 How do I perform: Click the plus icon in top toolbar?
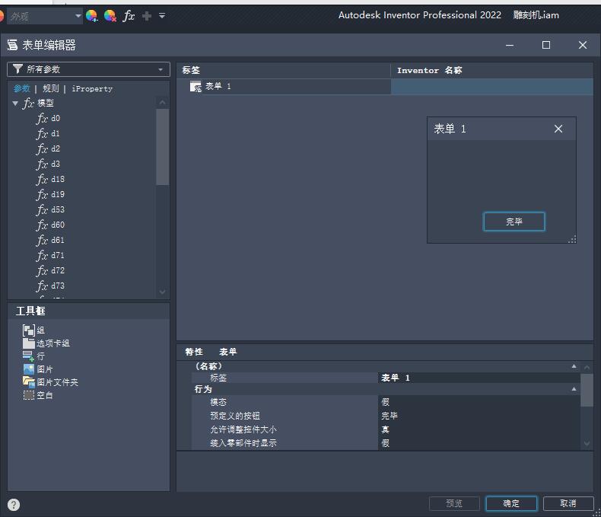146,16
